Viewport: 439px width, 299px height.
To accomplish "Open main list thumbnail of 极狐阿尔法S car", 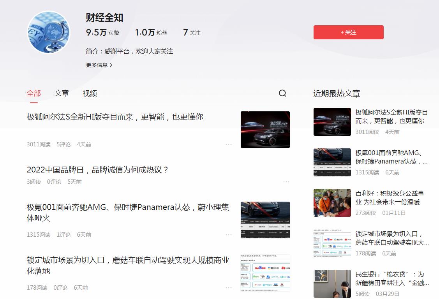I will [265, 130].
